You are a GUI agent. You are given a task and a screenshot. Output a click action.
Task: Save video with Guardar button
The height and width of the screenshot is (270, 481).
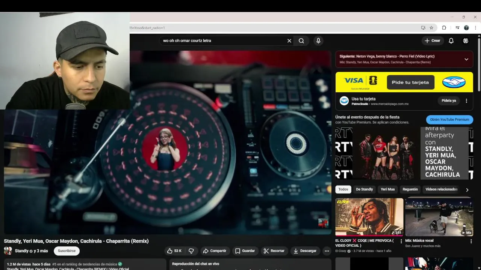(245, 251)
